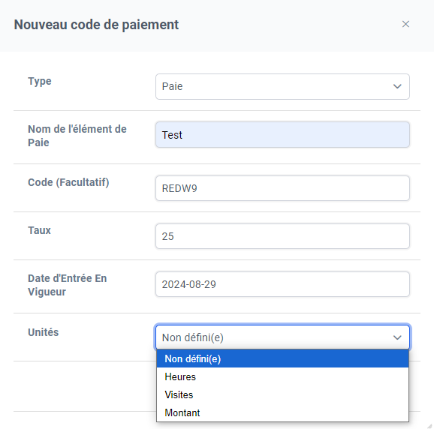Screen dimensions: 434x429
Task: Click the chevron arrow in the Unités field
Action: click(397, 337)
